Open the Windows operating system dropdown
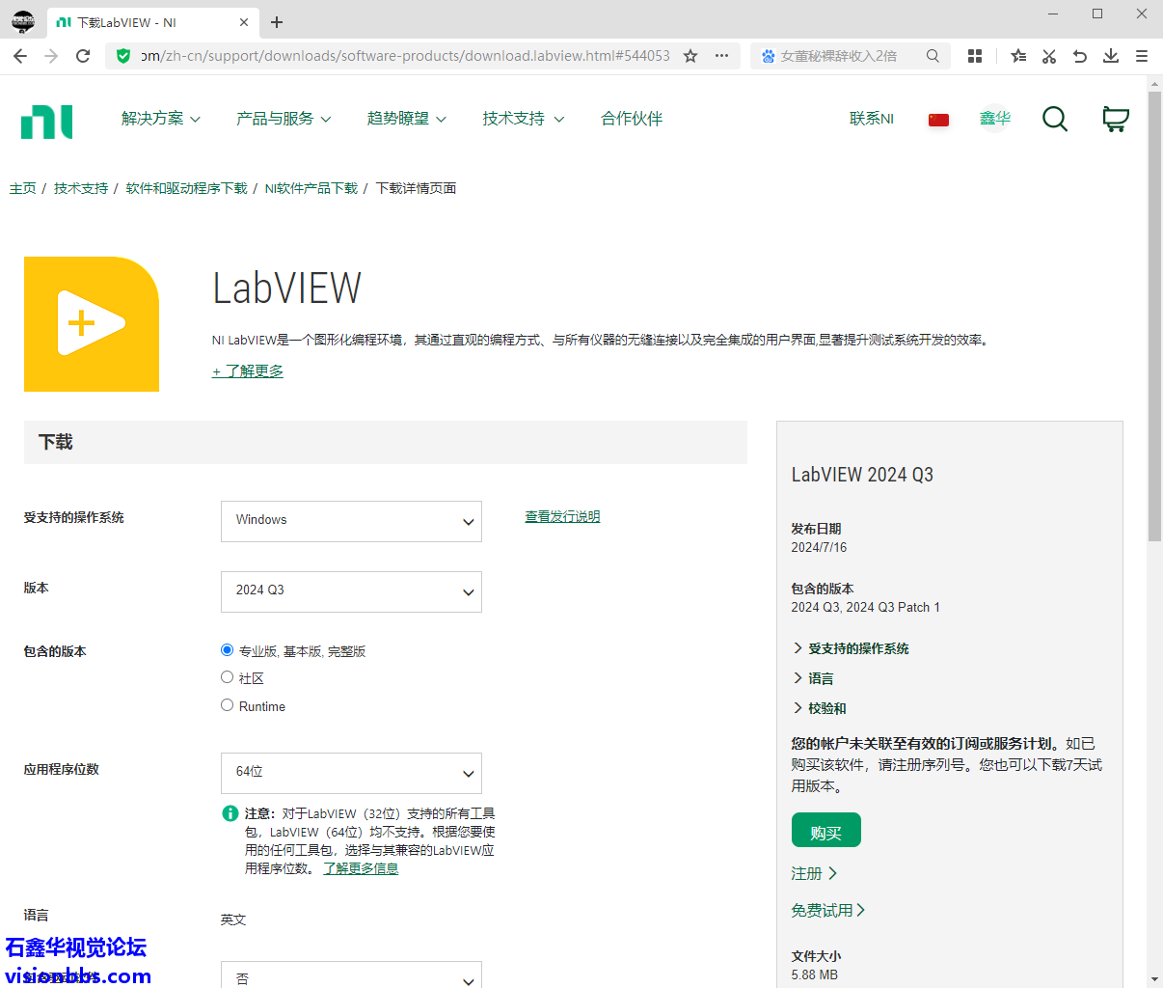Screen dimensions: 1163x988 click(x=351, y=521)
